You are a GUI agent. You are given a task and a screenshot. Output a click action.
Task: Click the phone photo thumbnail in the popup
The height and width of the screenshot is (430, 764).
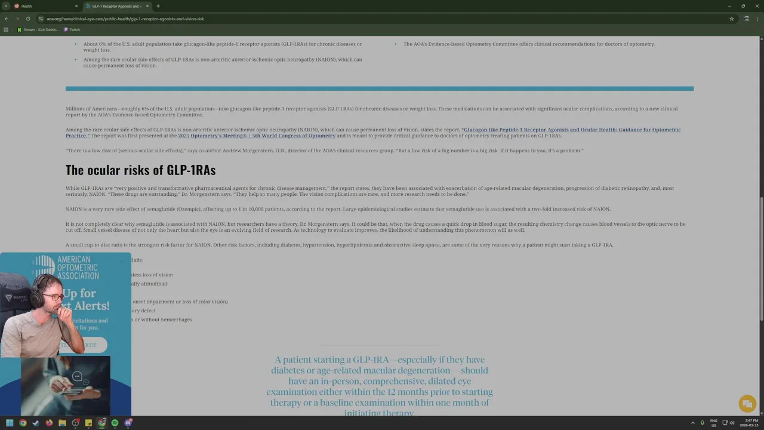(66, 386)
